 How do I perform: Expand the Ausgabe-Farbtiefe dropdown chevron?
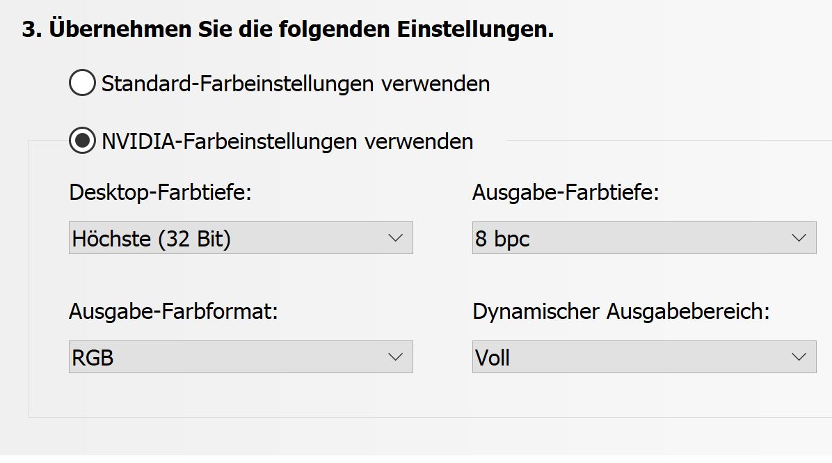point(799,238)
